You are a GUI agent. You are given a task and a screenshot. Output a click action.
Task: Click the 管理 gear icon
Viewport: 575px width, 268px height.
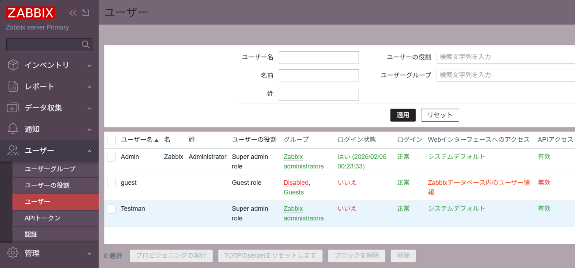13,252
